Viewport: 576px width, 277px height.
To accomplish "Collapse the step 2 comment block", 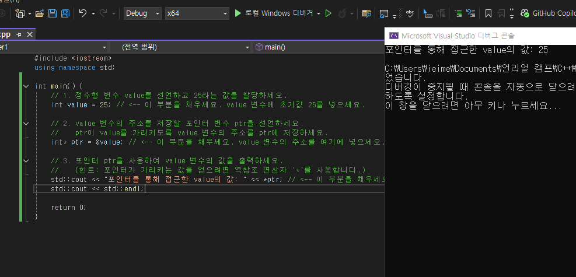I will (x=26, y=123).
